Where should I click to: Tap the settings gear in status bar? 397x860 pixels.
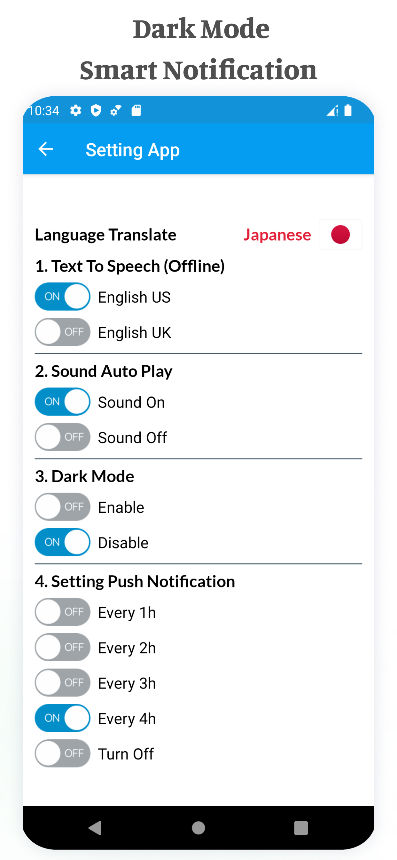76,110
